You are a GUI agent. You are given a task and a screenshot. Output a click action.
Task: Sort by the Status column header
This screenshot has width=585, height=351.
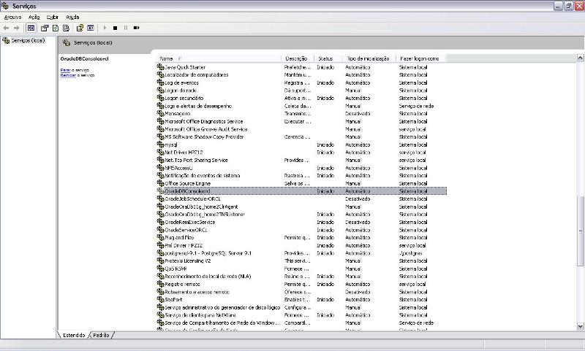pyautogui.click(x=328, y=58)
